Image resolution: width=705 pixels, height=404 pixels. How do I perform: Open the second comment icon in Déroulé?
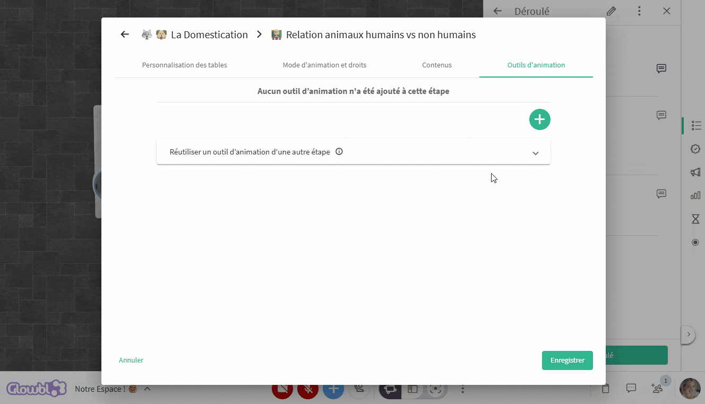[661, 115]
